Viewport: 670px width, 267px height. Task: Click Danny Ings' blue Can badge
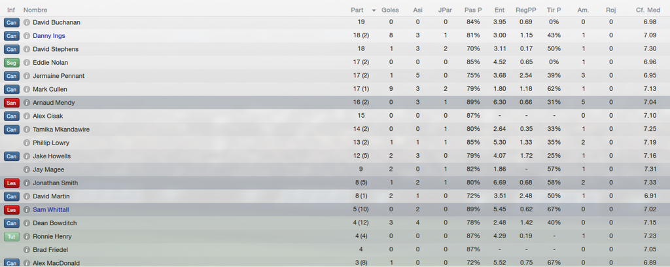(x=12, y=35)
